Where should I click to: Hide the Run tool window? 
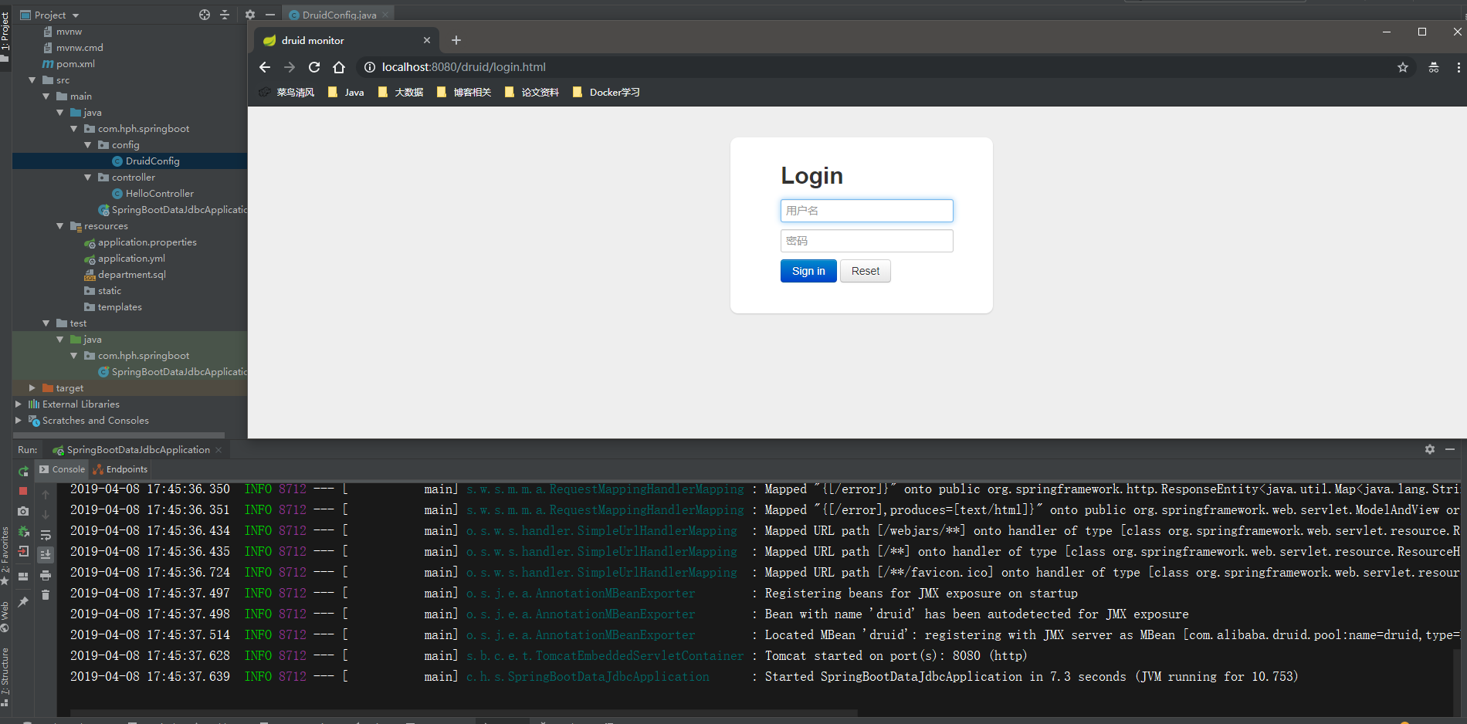(1450, 449)
